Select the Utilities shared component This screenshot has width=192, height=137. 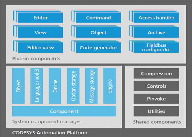tap(156, 111)
